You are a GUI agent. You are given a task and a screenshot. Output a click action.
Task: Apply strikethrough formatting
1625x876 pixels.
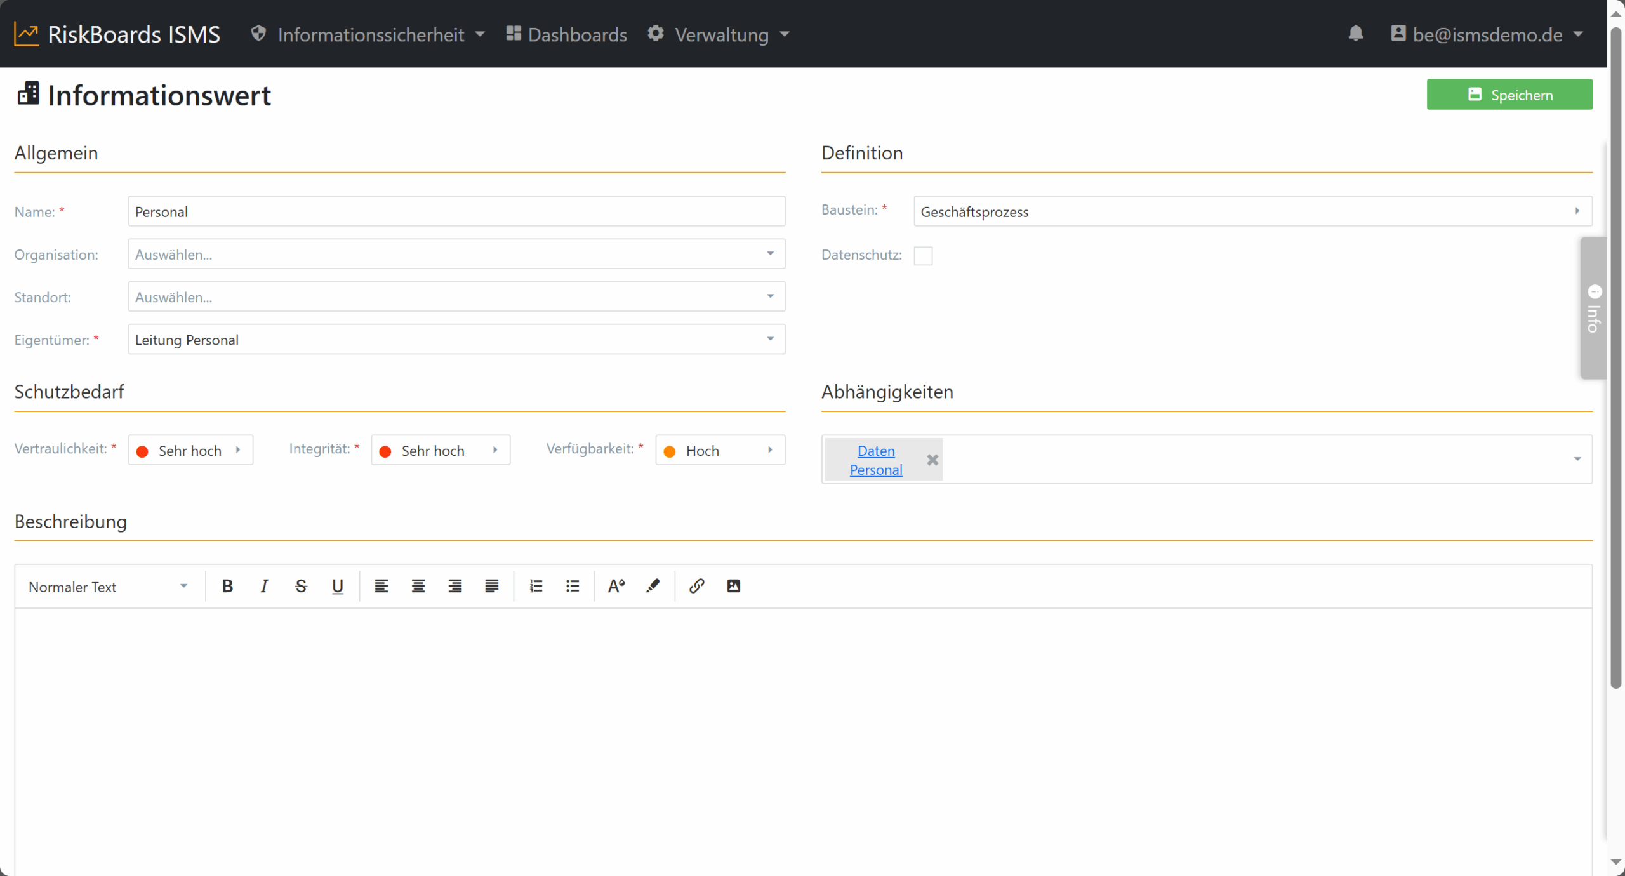[x=301, y=586]
